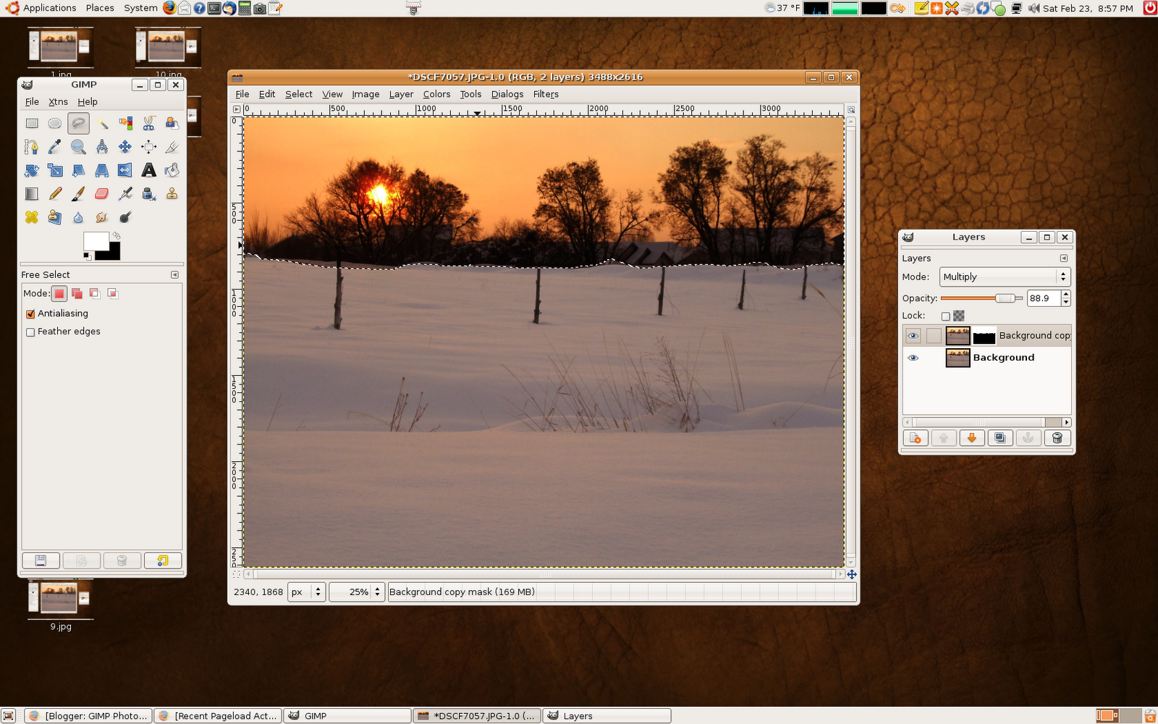Toggle the Antialiasing checkbox
Viewport: 1158px width, 724px height.
30,313
